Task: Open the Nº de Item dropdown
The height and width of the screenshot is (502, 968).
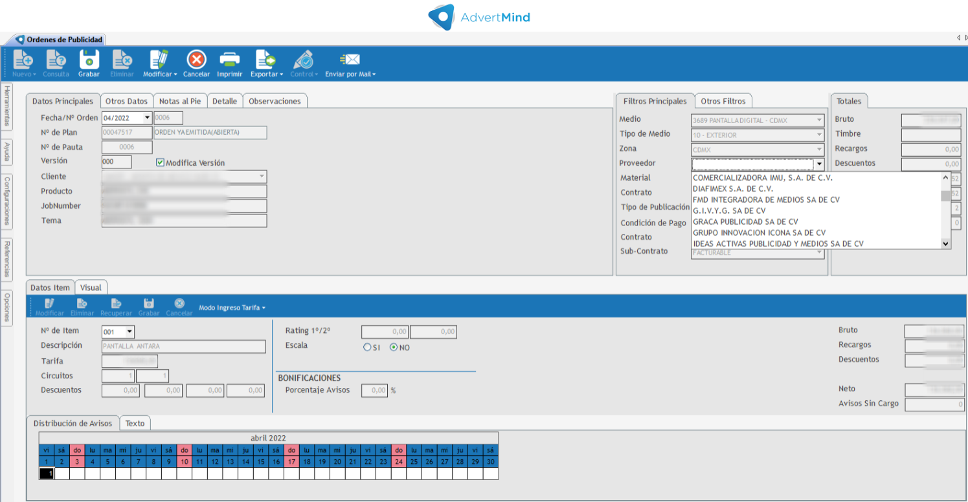Action: [x=129, y=332]
